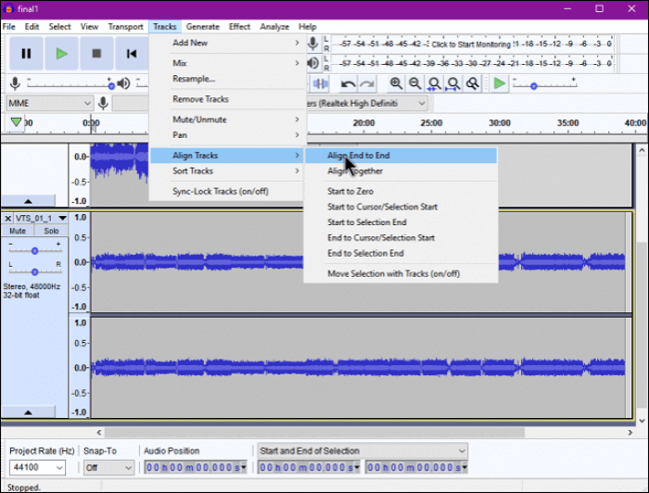Screen dimensions: 649x493
Task: Close the VTS_01_1 track with X
Action: (8, 218)
